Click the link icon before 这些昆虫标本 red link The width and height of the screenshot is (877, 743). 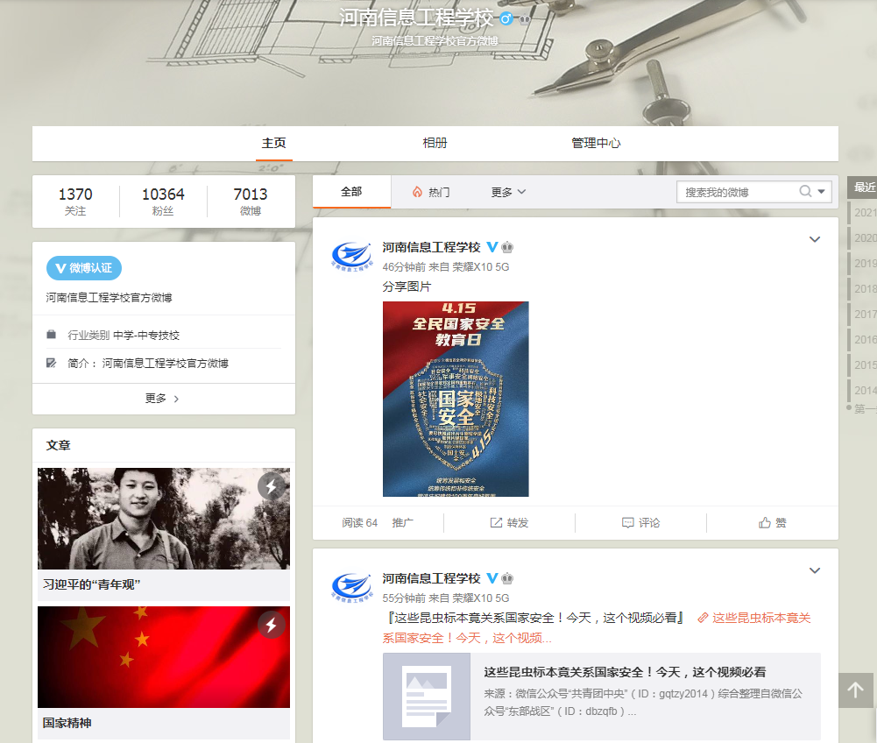[x=703, y=618]
